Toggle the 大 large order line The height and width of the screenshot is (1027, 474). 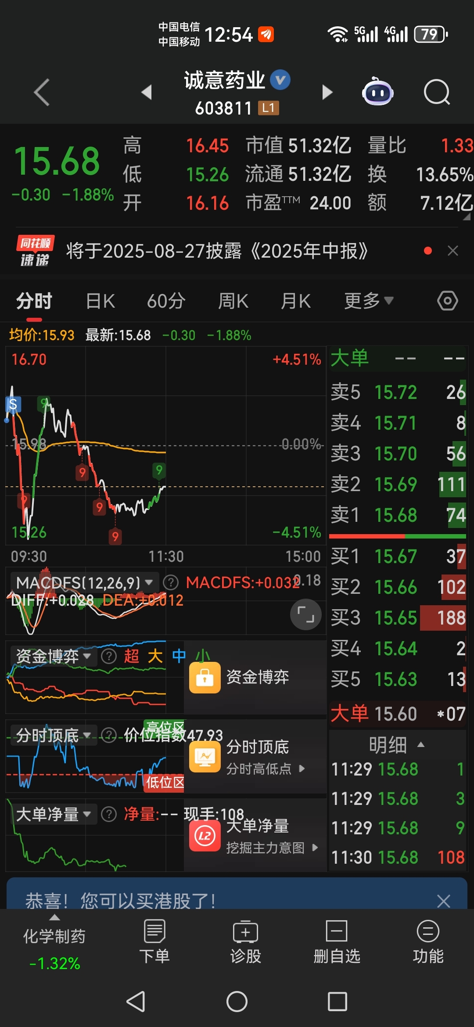tap(155, 656)
